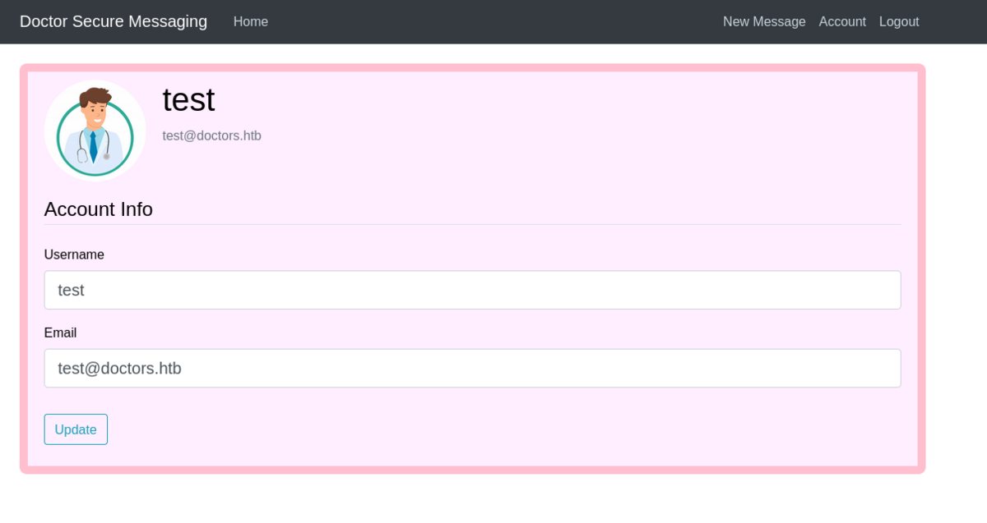
Task: Click the dark navigation bar background
Action: click(493, 21)
